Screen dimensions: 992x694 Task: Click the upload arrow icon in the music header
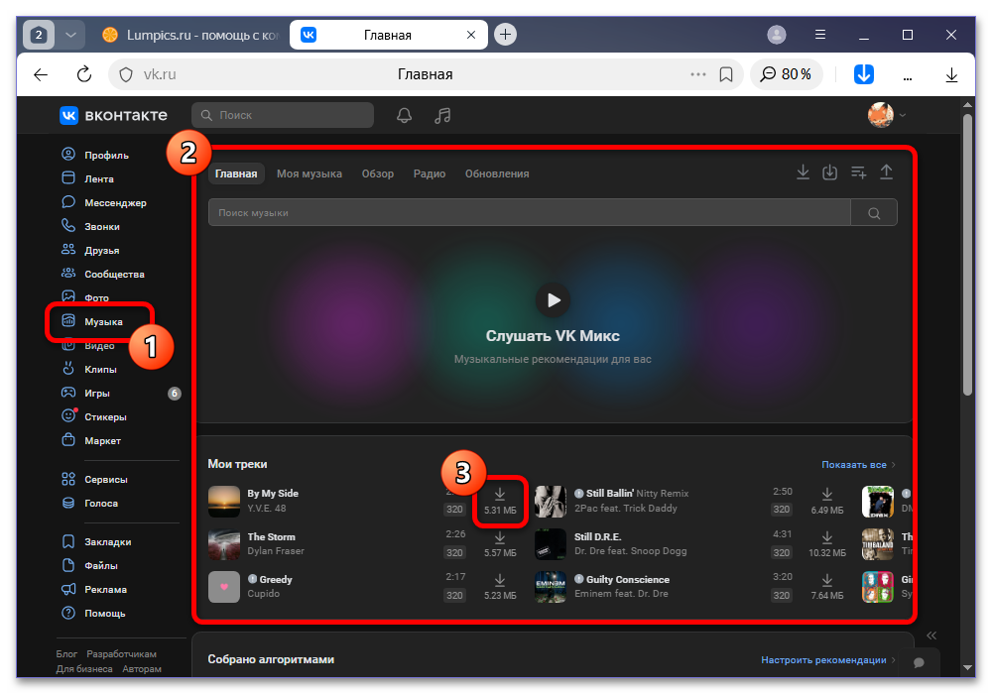(886, 172)
